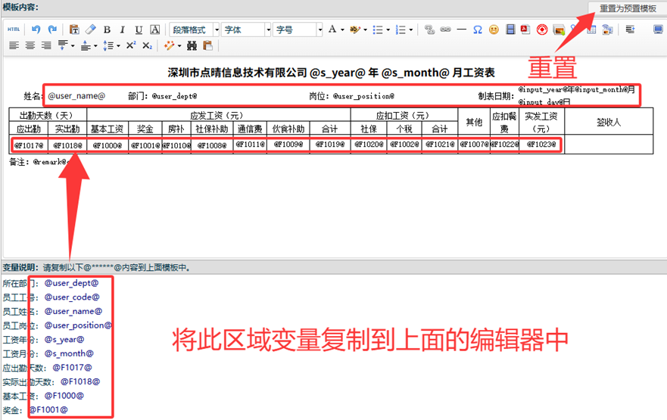Image resolution: width=667 pixels, height=420 pixels.
Task: Open find and replace binoculars icon
Action: point(192,45)
